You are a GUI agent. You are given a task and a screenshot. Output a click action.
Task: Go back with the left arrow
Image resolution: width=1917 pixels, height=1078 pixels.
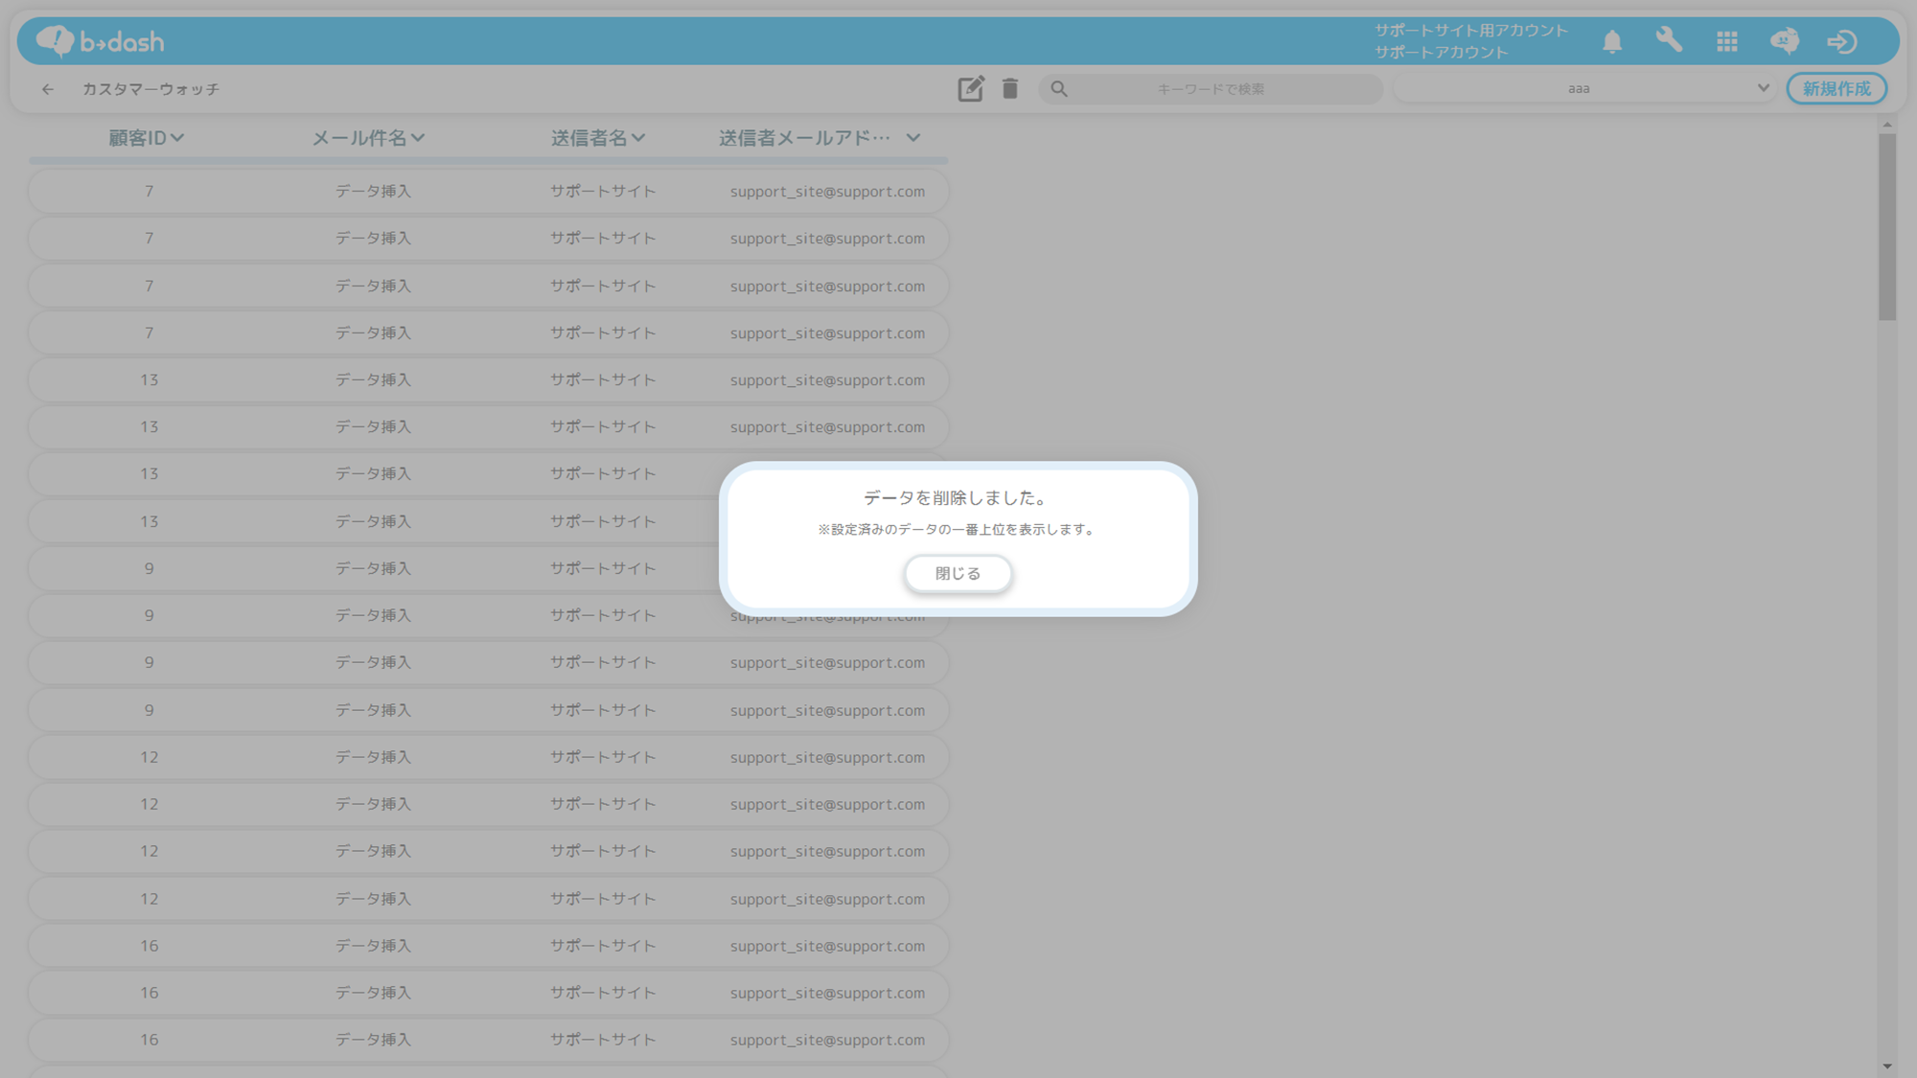click(48, 89)
